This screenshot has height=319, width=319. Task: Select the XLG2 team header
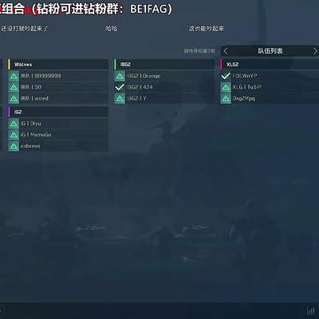[270, 65]
